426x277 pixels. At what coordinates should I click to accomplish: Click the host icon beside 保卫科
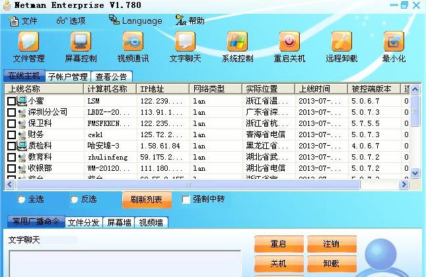tap(22, 124)
